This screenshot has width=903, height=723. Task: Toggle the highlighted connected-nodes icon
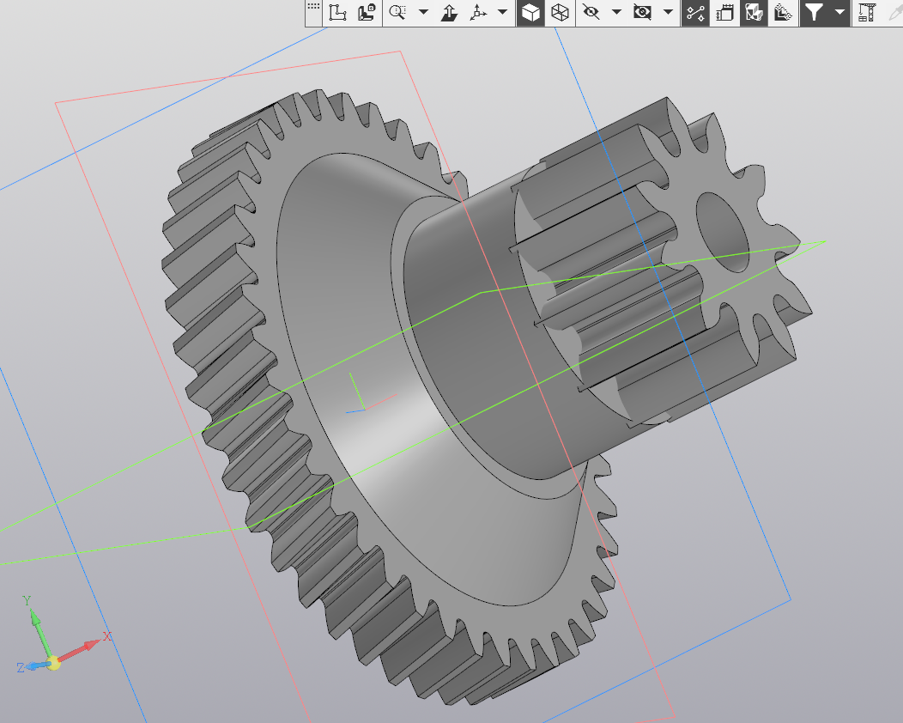pyautogui.click(x=695, y=12)
